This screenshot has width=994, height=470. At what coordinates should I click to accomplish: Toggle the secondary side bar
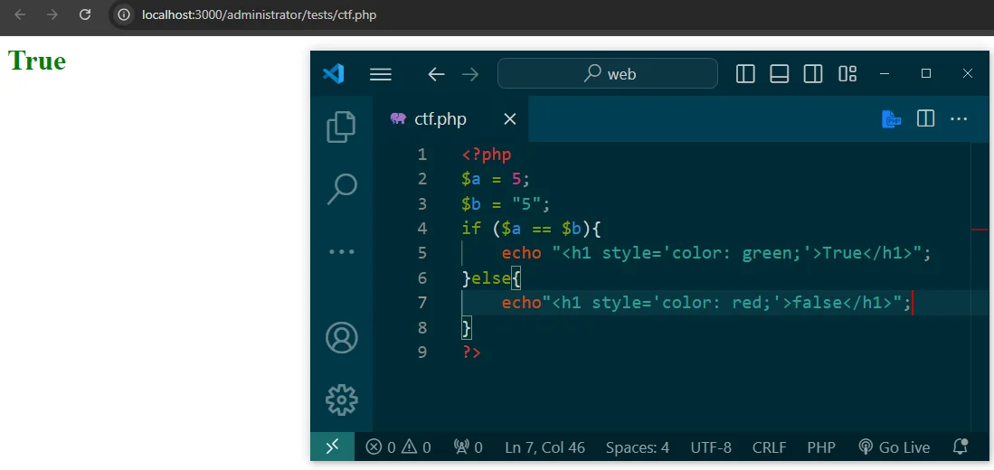coord(813,74)
